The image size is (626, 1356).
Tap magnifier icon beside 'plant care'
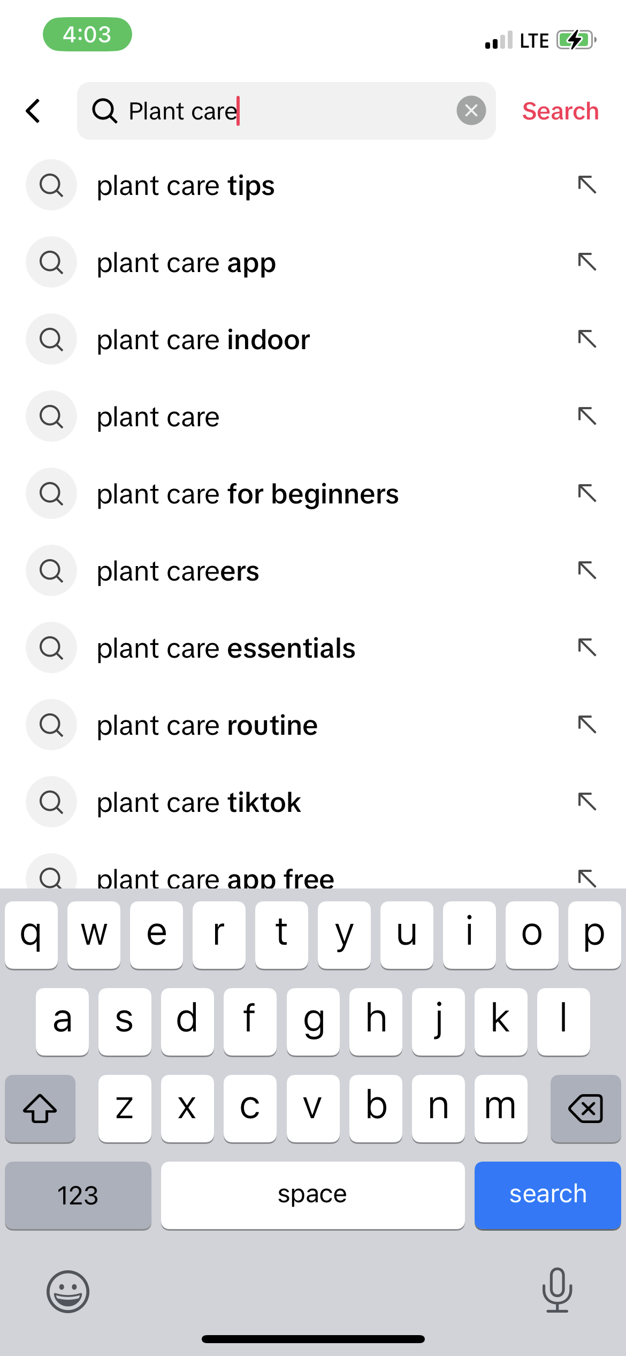pos(51,416)
